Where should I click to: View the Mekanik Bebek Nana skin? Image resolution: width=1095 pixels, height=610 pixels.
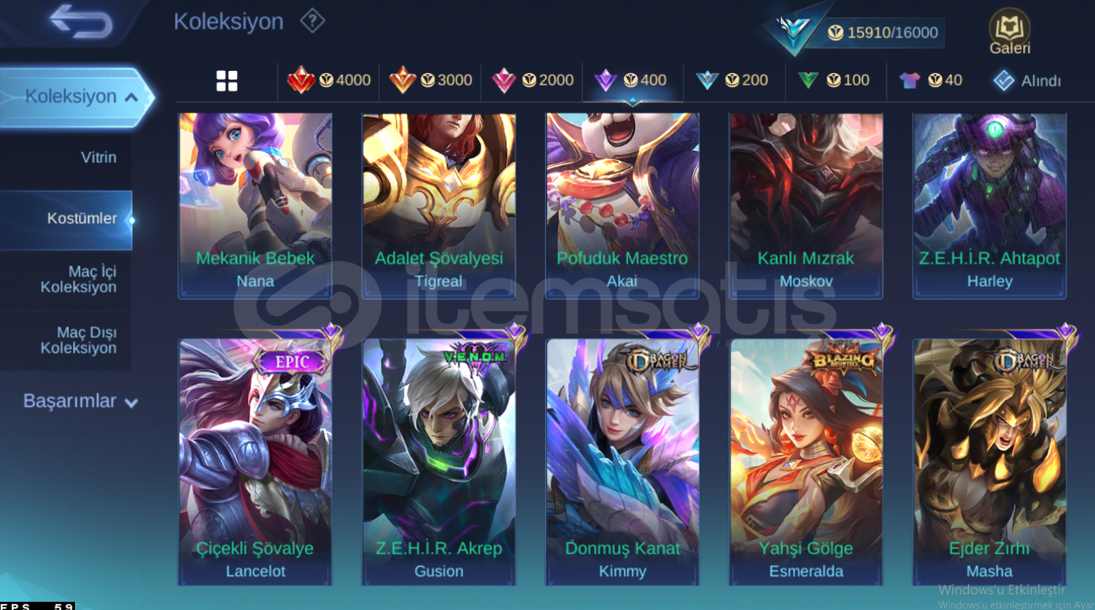coord(255,206)
